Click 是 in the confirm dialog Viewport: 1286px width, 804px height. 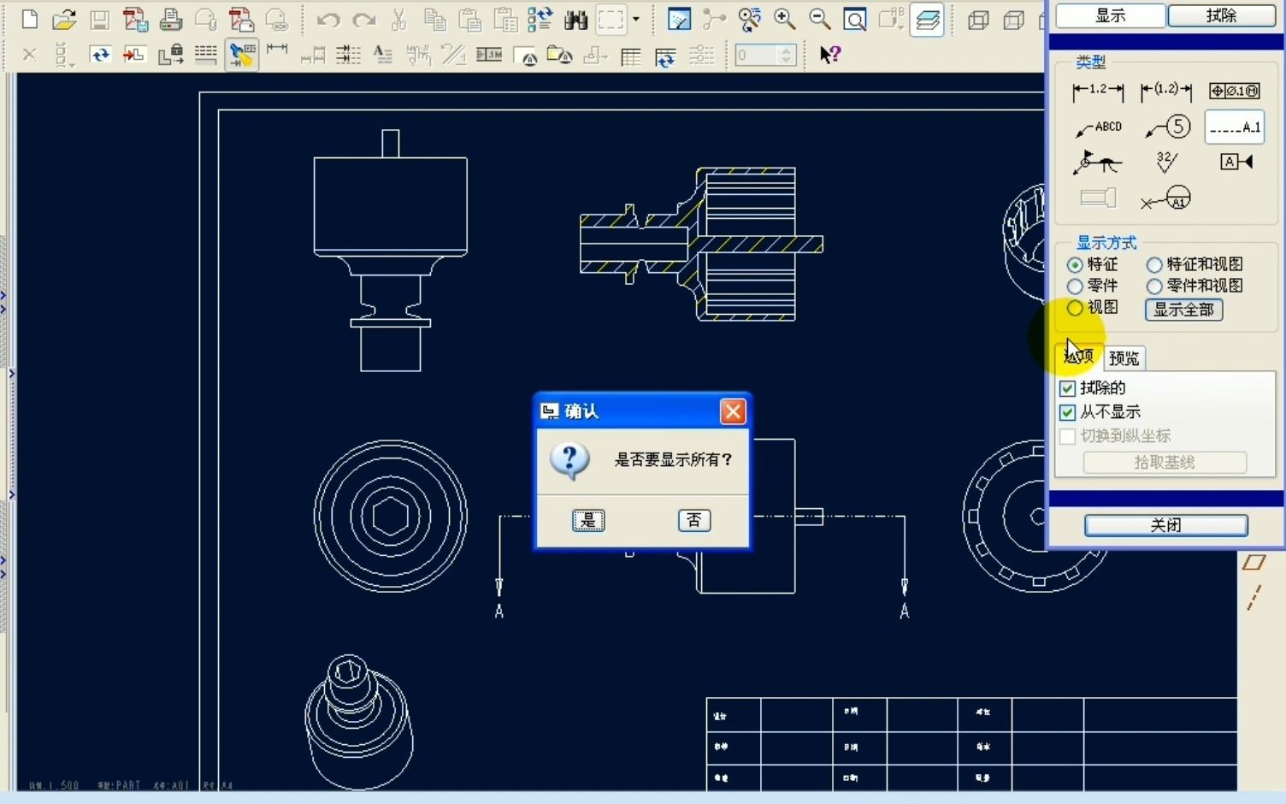[x=588, y=520]
